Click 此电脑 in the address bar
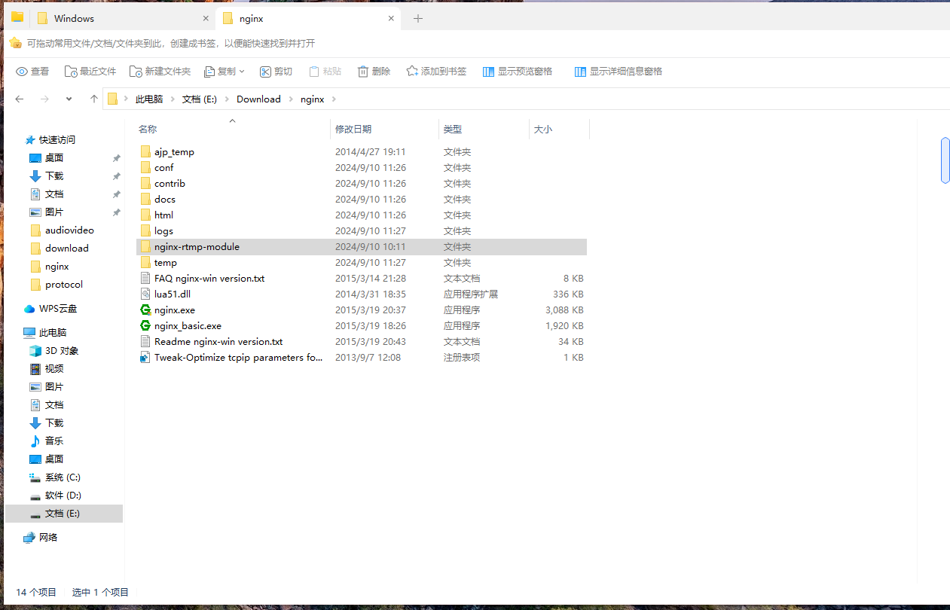 coord(149,99)
